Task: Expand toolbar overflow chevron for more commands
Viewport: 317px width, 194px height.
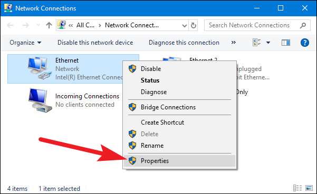Action: coord(233,43)
